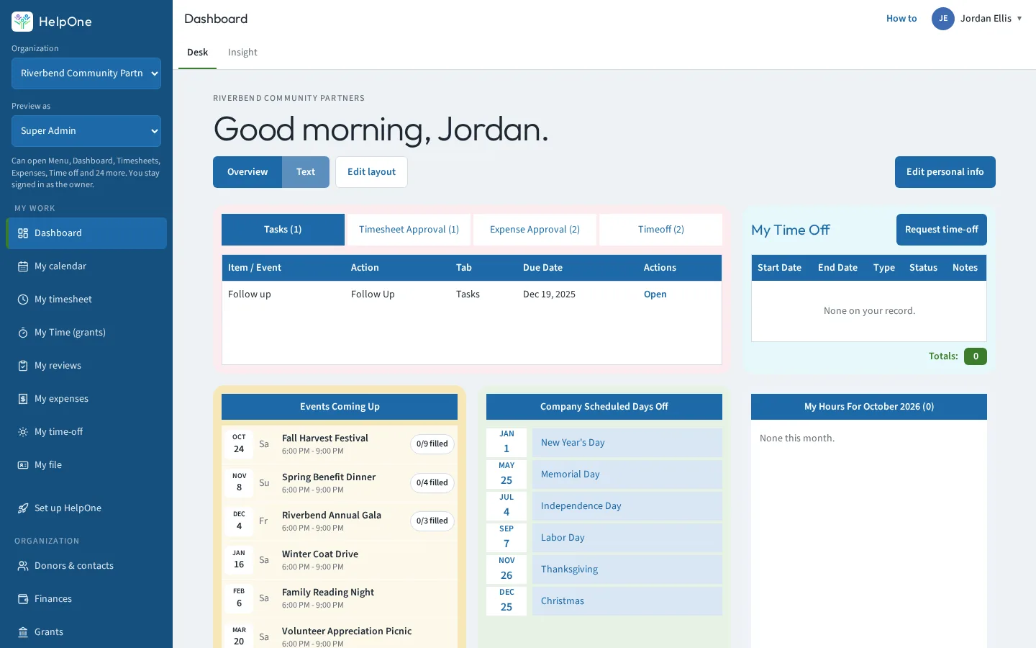Click the My expenses receipt icon
The width and height of the screenshot is (1036, 648).
click(x=23, y=399)
